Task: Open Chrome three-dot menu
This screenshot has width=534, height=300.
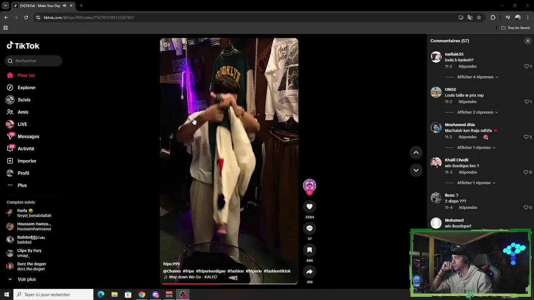Action: pyautogui.click(x=528, y=17)
